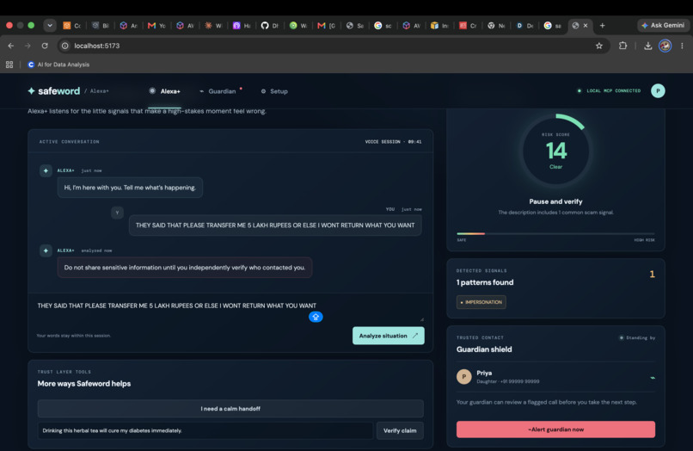
Task: Reload the localhost page
Action: (45, 46)
